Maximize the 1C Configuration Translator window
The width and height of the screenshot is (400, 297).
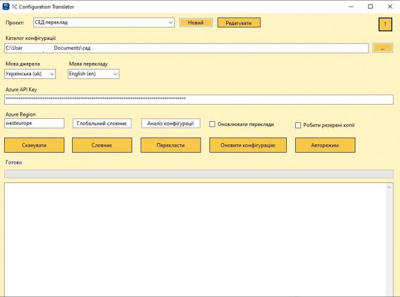[370, 7]
